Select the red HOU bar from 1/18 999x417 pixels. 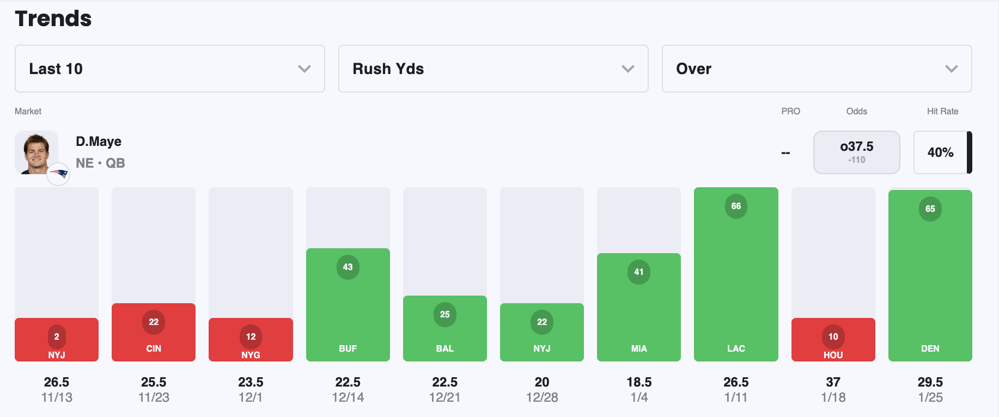[x=833, y=340]
